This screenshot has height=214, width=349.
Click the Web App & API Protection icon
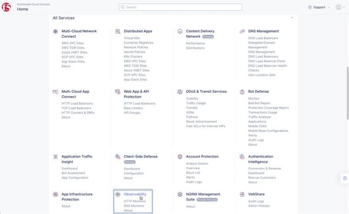click(x=118, y=92)
